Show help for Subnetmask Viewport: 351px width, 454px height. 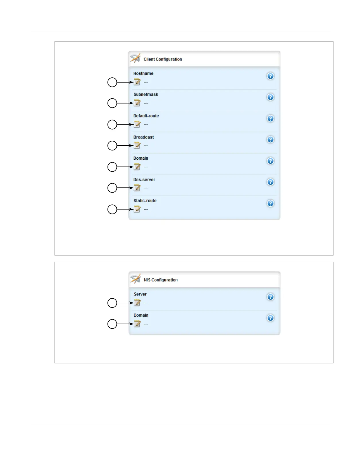click(270, 97)
